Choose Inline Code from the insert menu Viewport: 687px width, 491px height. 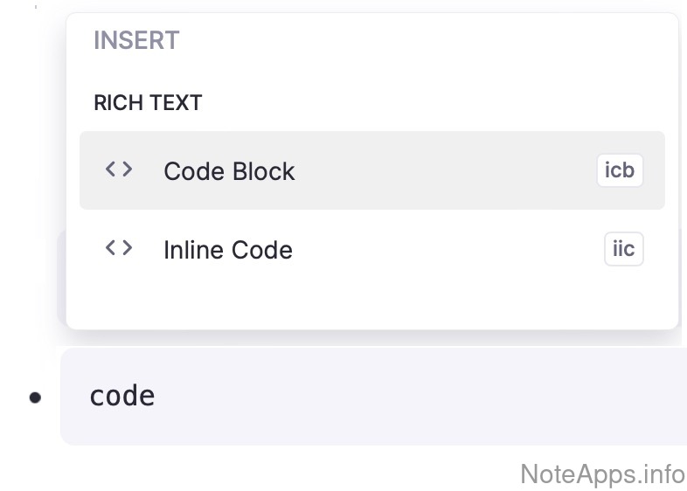[x=228, y=250]
